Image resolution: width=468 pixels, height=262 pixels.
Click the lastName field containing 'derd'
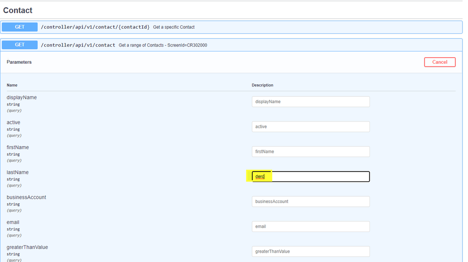point(310,177)
